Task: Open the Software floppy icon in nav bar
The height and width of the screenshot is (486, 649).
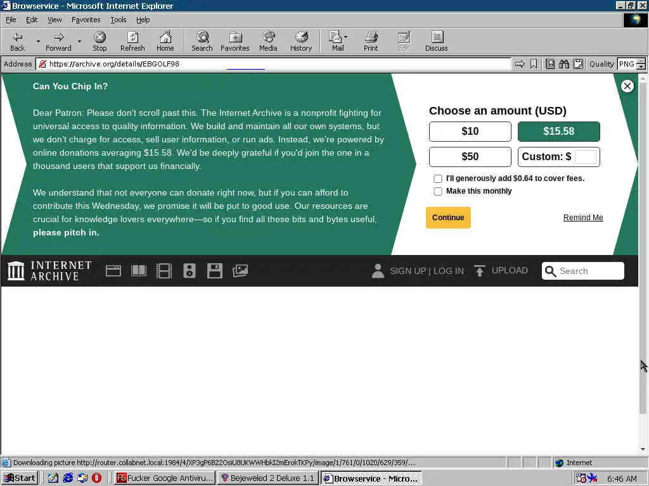Action: tap(214, 271)
